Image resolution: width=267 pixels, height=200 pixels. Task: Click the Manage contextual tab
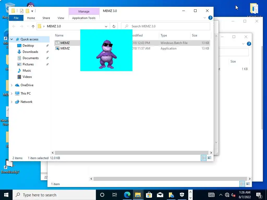pos(84,11)
